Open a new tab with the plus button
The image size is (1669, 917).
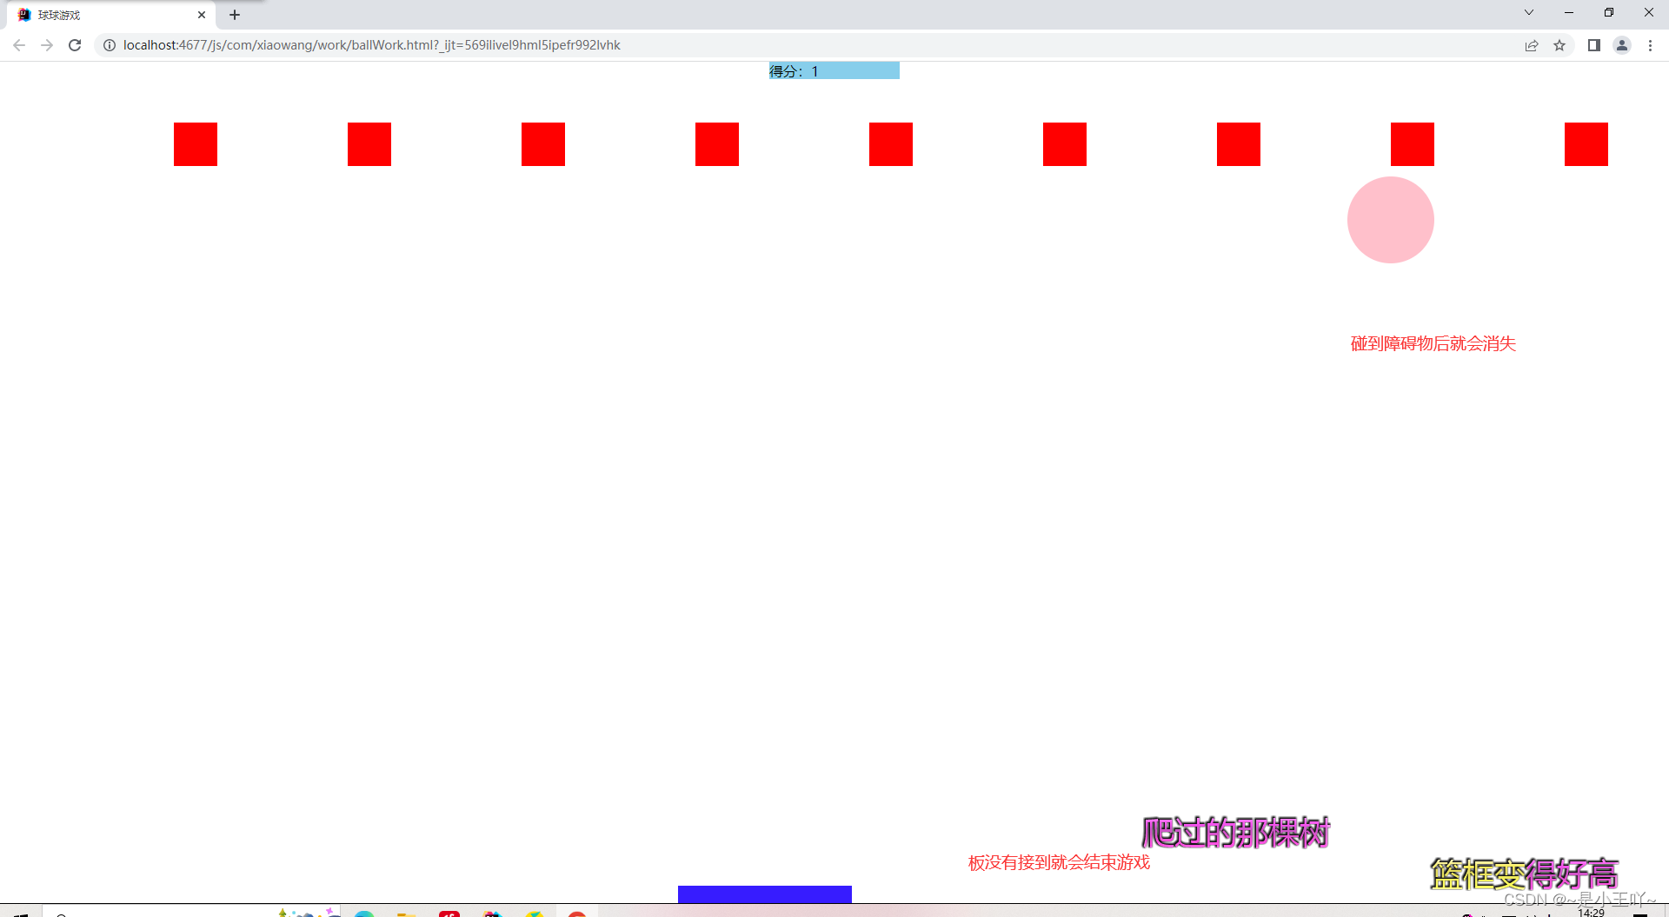click(235, 15)
